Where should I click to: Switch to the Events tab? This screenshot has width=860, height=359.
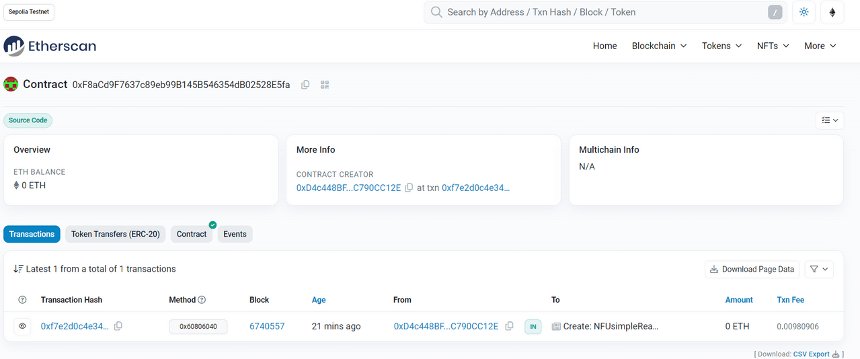[x=235, y=234]
